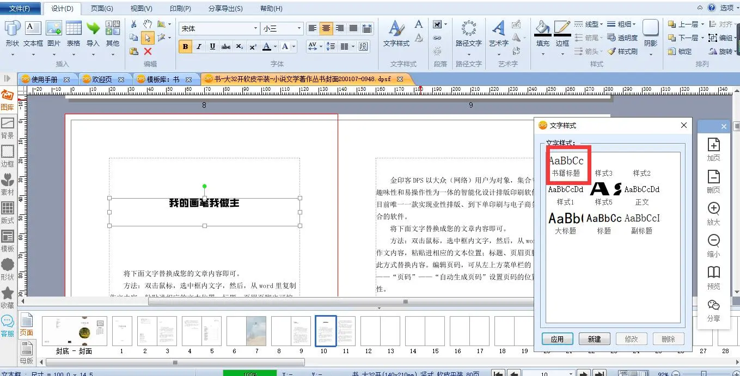Open the 小三 font size dropdown

[298, 28]
